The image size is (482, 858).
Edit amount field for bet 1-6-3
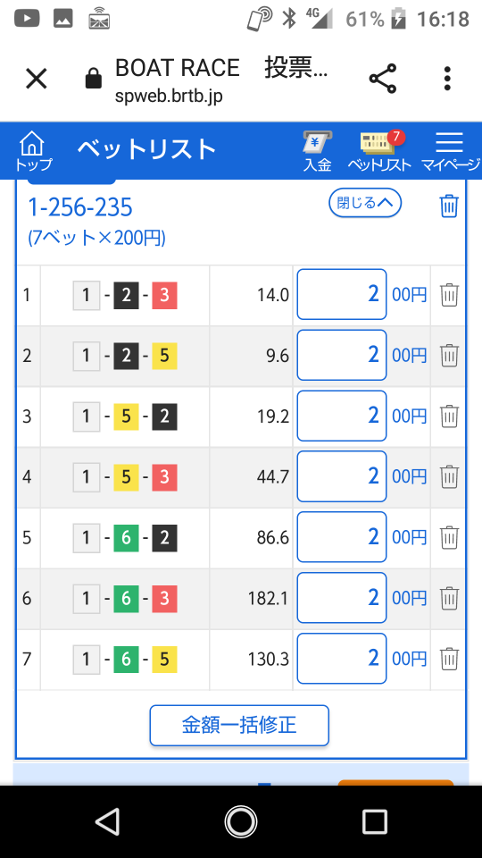tap(342, 598)
